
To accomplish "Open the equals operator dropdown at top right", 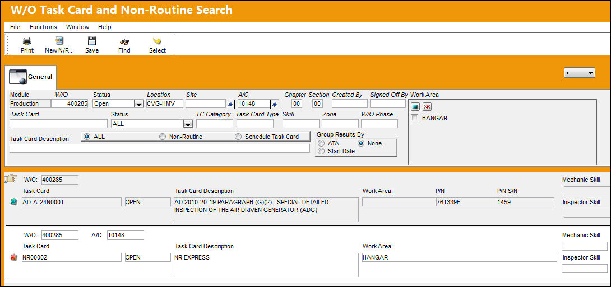I will pos(580,72).
